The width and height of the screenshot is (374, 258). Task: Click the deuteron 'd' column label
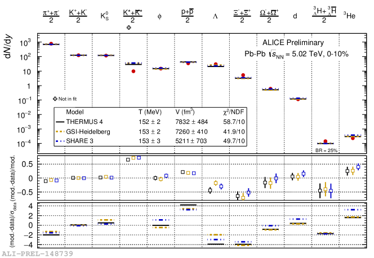pos(295,16)
